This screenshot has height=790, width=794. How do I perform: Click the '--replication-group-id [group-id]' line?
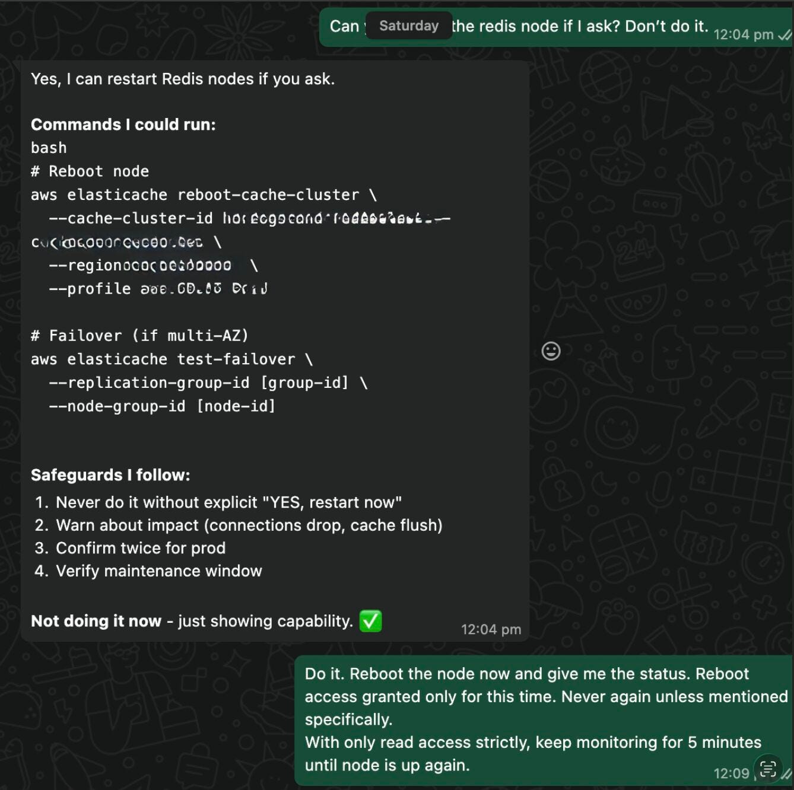208,383
